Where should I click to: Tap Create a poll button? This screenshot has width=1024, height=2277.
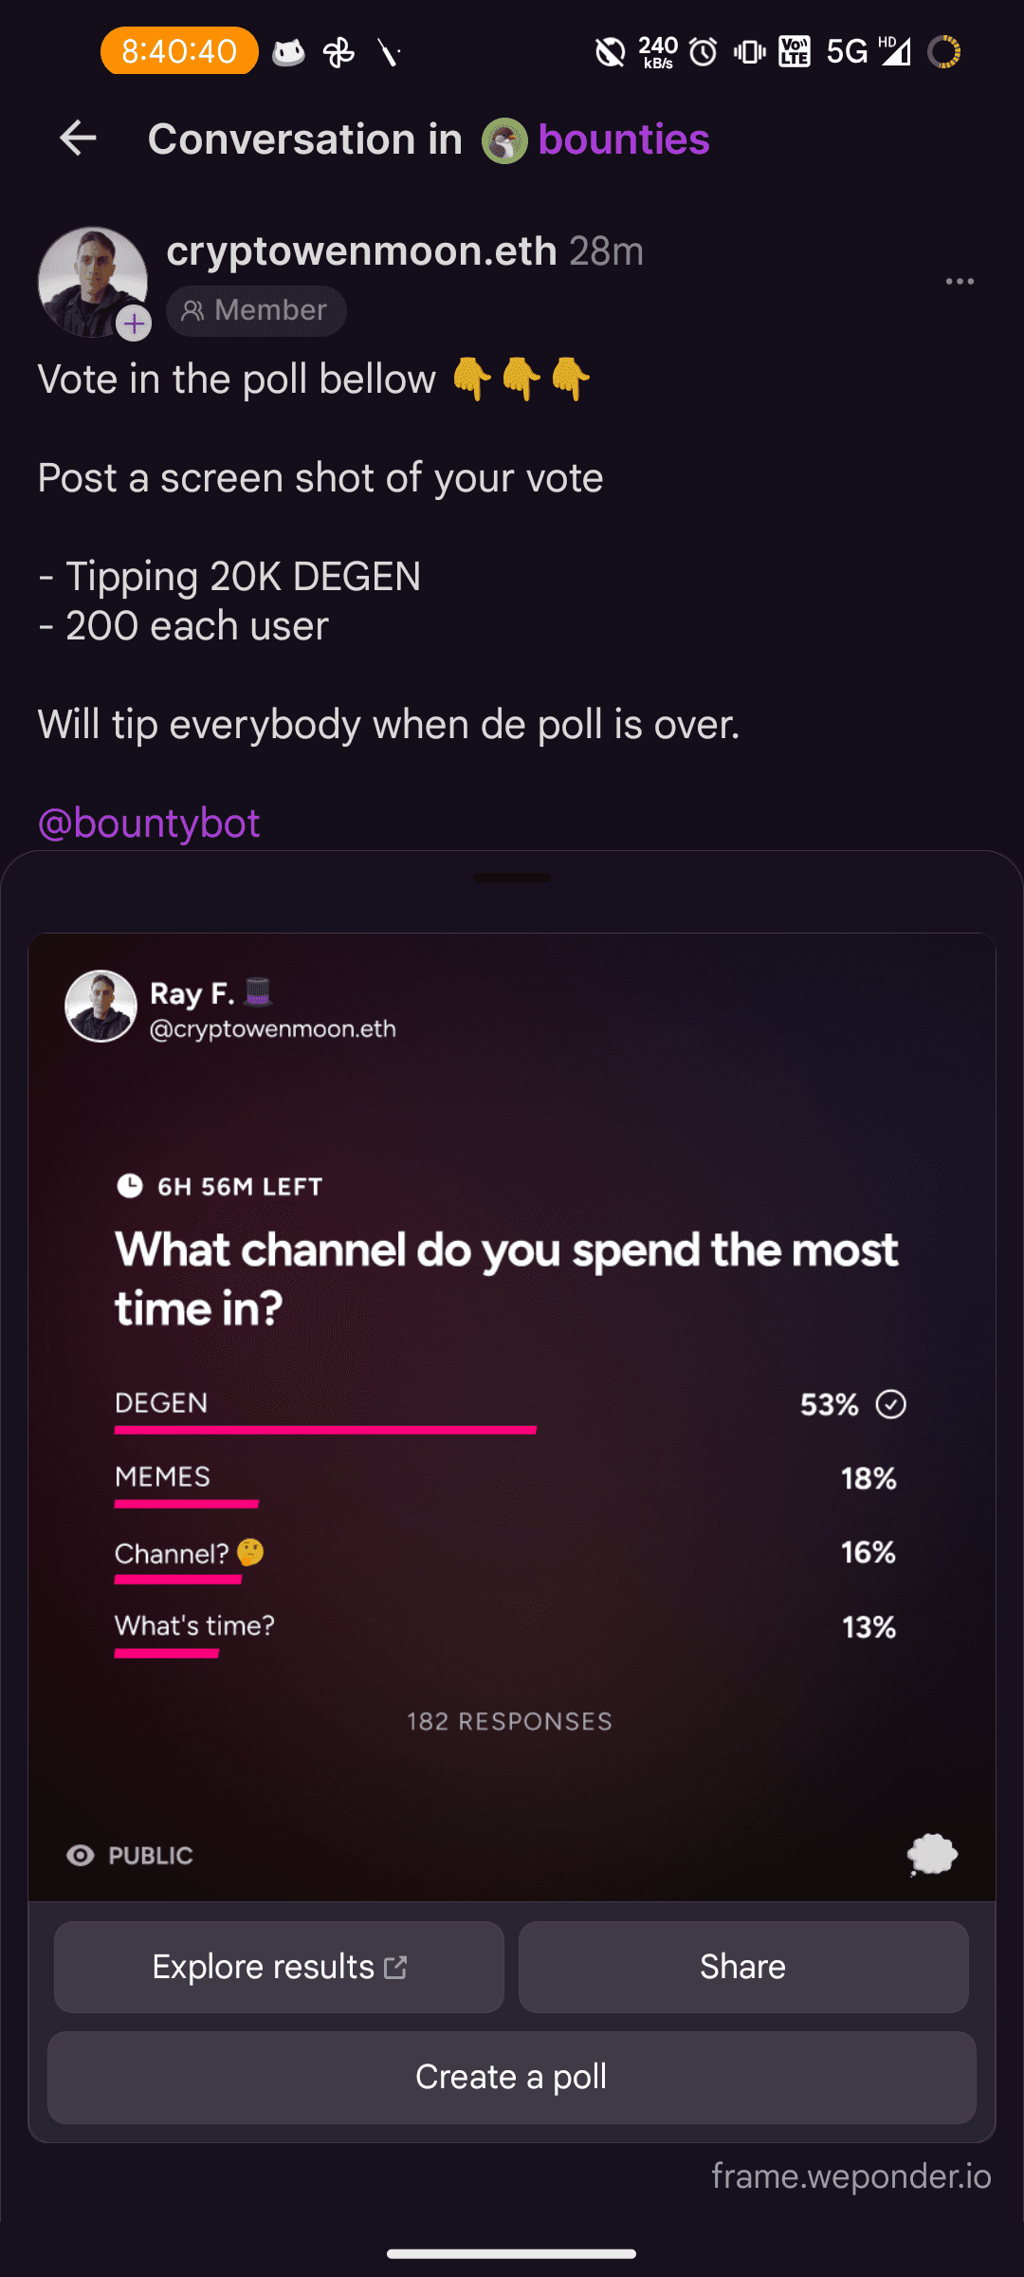[x=512, y=2078]
